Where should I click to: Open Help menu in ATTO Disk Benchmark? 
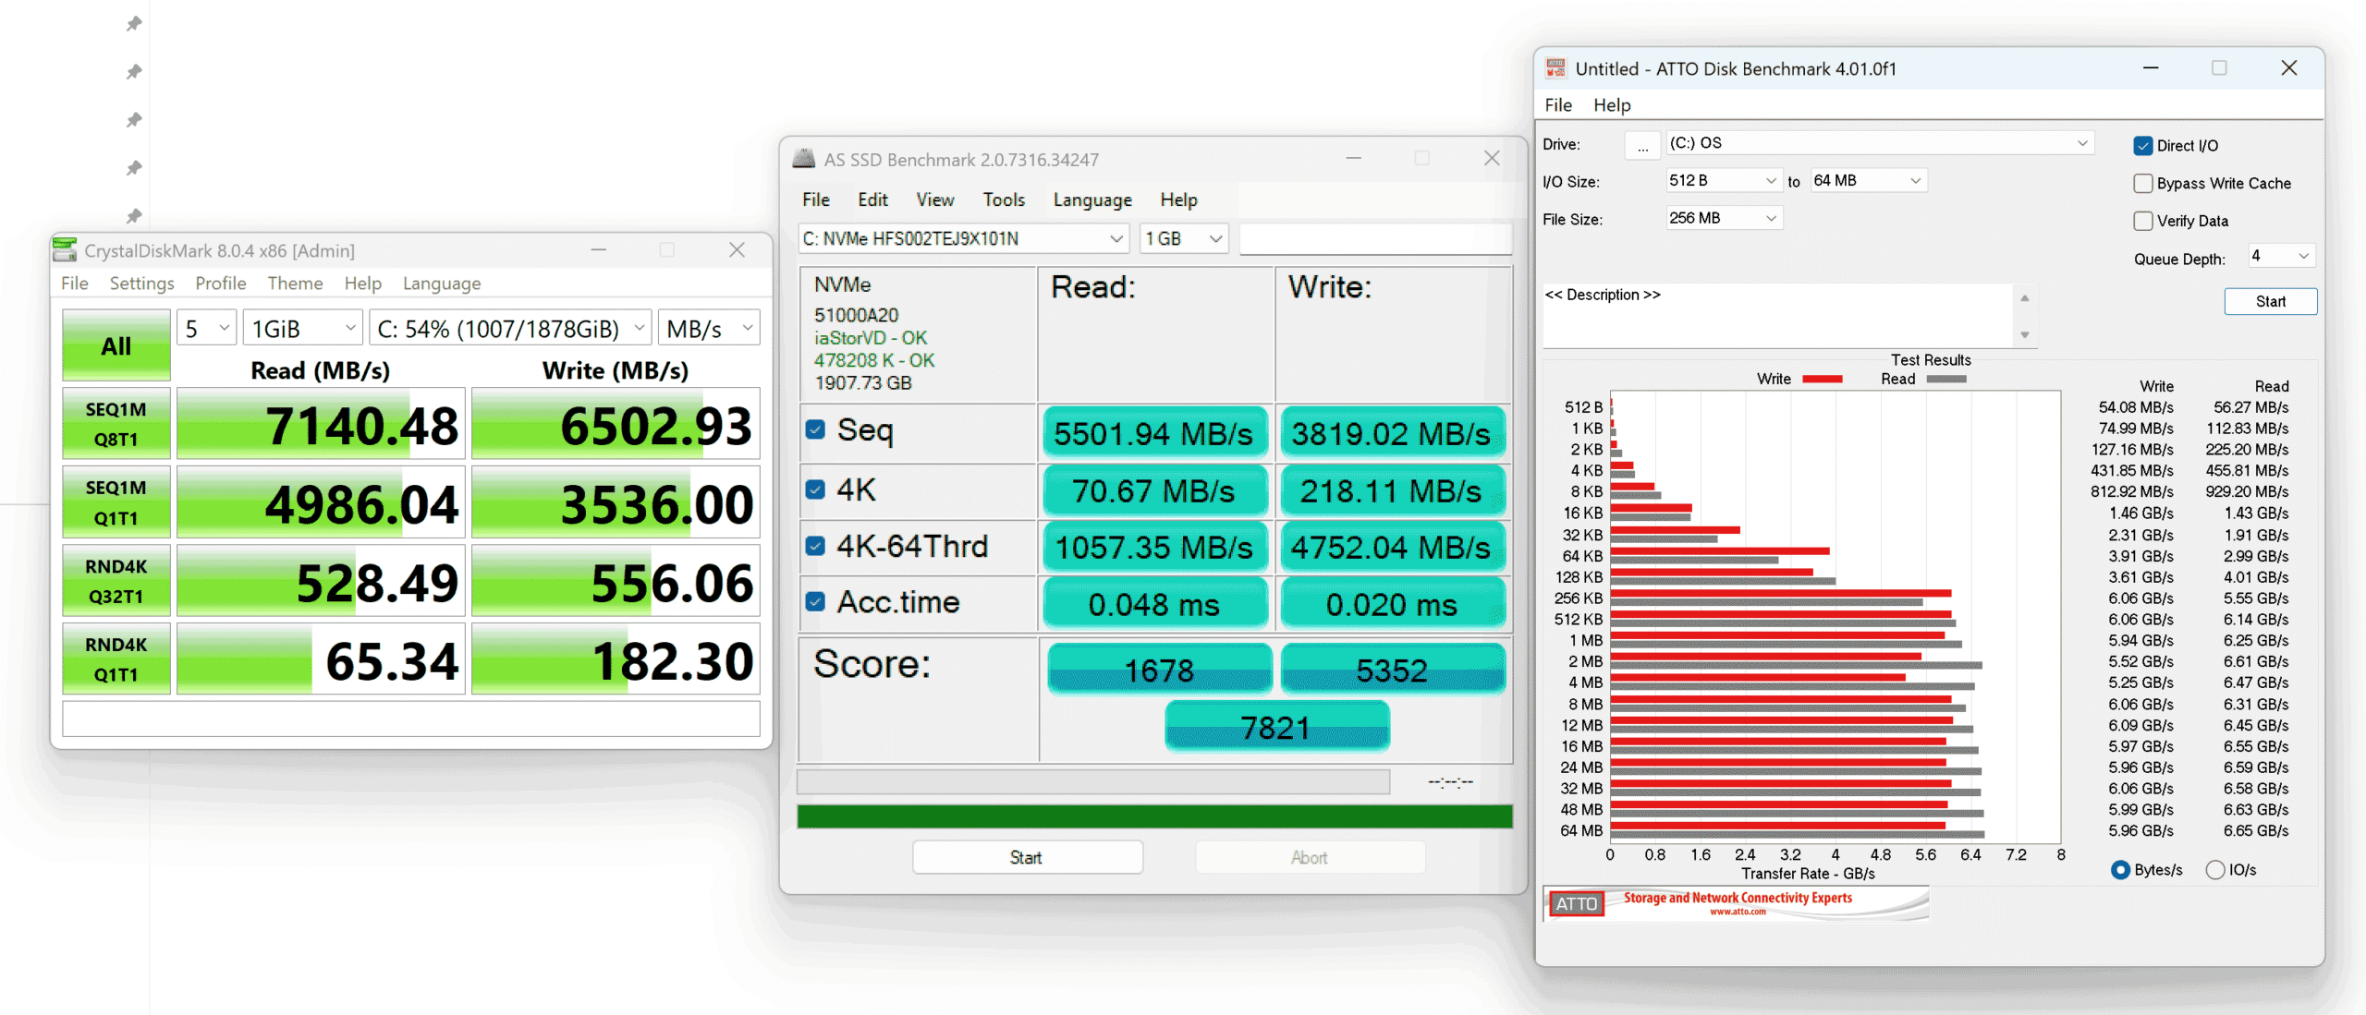tap(1612, 105)
